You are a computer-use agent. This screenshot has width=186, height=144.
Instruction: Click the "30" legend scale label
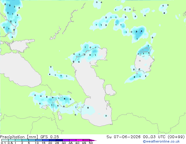tap(64, 143)
